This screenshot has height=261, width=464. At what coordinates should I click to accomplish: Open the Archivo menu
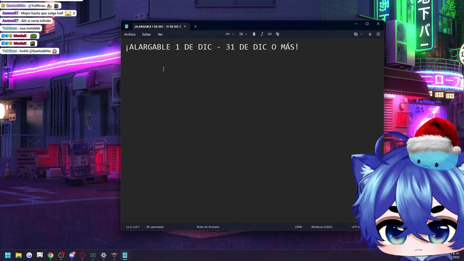click(130, 34)
